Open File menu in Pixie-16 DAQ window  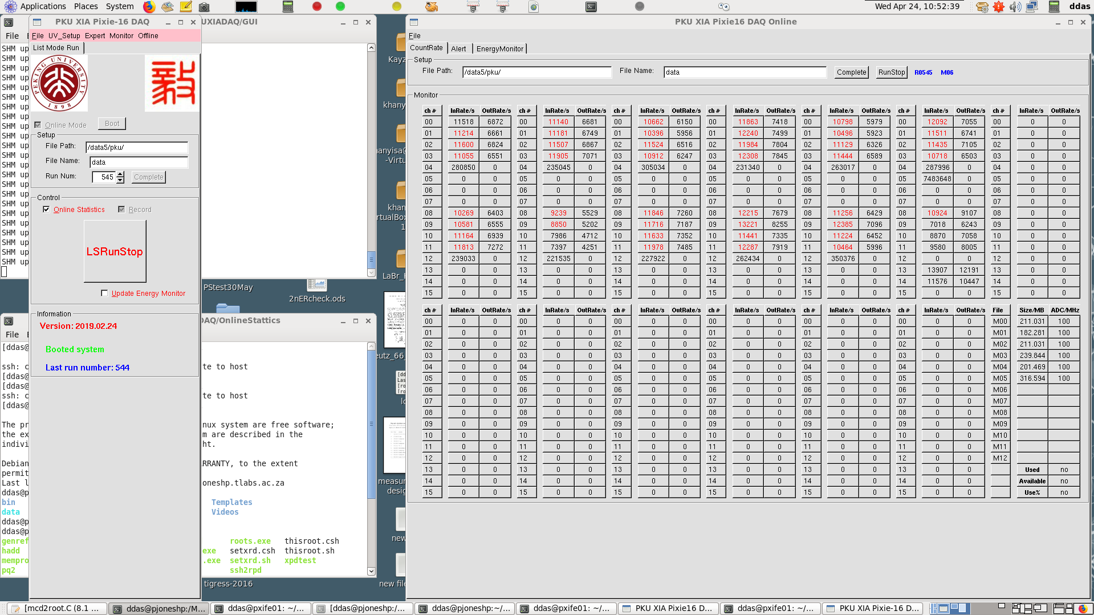(x=38, y=36)
